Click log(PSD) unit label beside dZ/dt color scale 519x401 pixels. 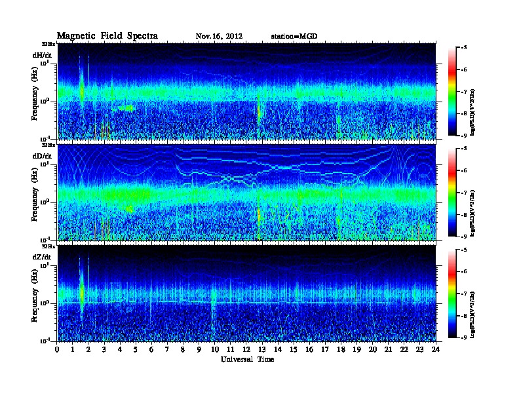472,315
